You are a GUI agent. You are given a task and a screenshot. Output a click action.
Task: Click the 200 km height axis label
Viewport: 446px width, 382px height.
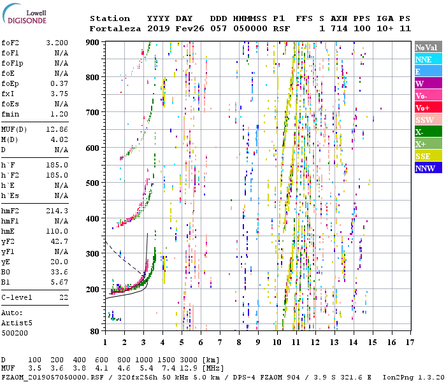click(92, 289)
